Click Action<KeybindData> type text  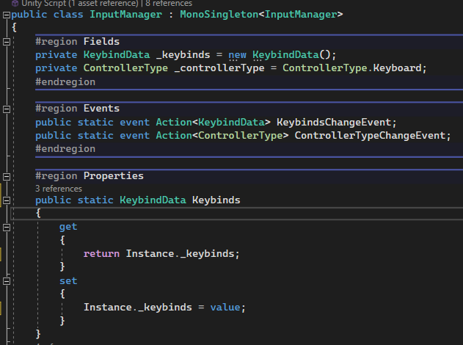213,122
